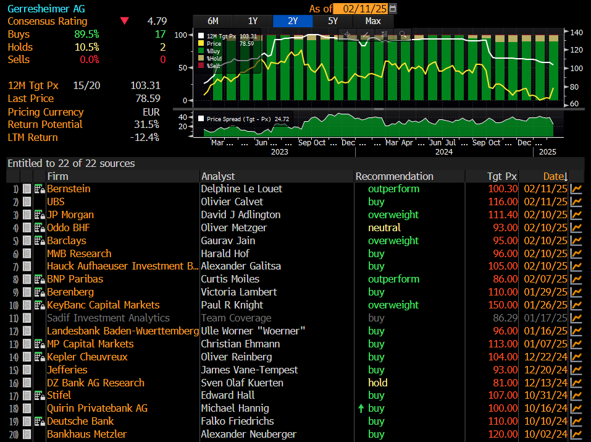
Task: Open the Deutsche Bank firm link
Action: pyautogui.click(x=80, y=421)
